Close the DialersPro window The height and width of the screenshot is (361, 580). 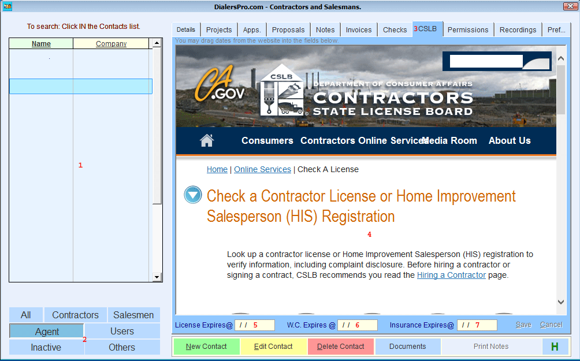point(570,6)
